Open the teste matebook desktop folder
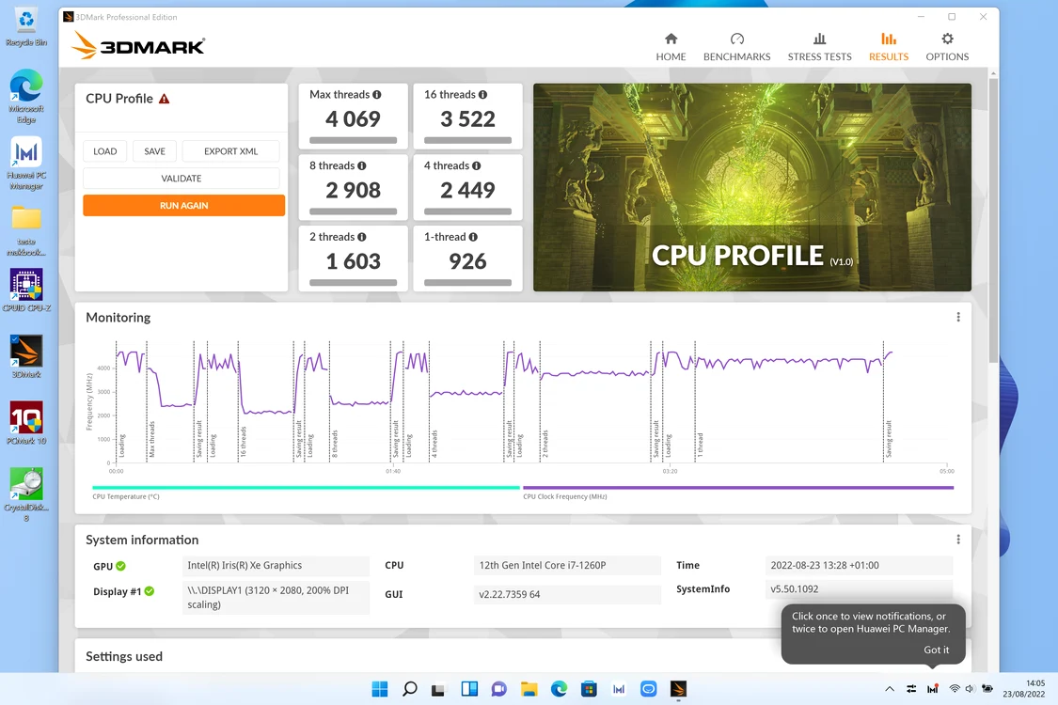Viewport: 1058px width, 705px height. click(26, 230)
